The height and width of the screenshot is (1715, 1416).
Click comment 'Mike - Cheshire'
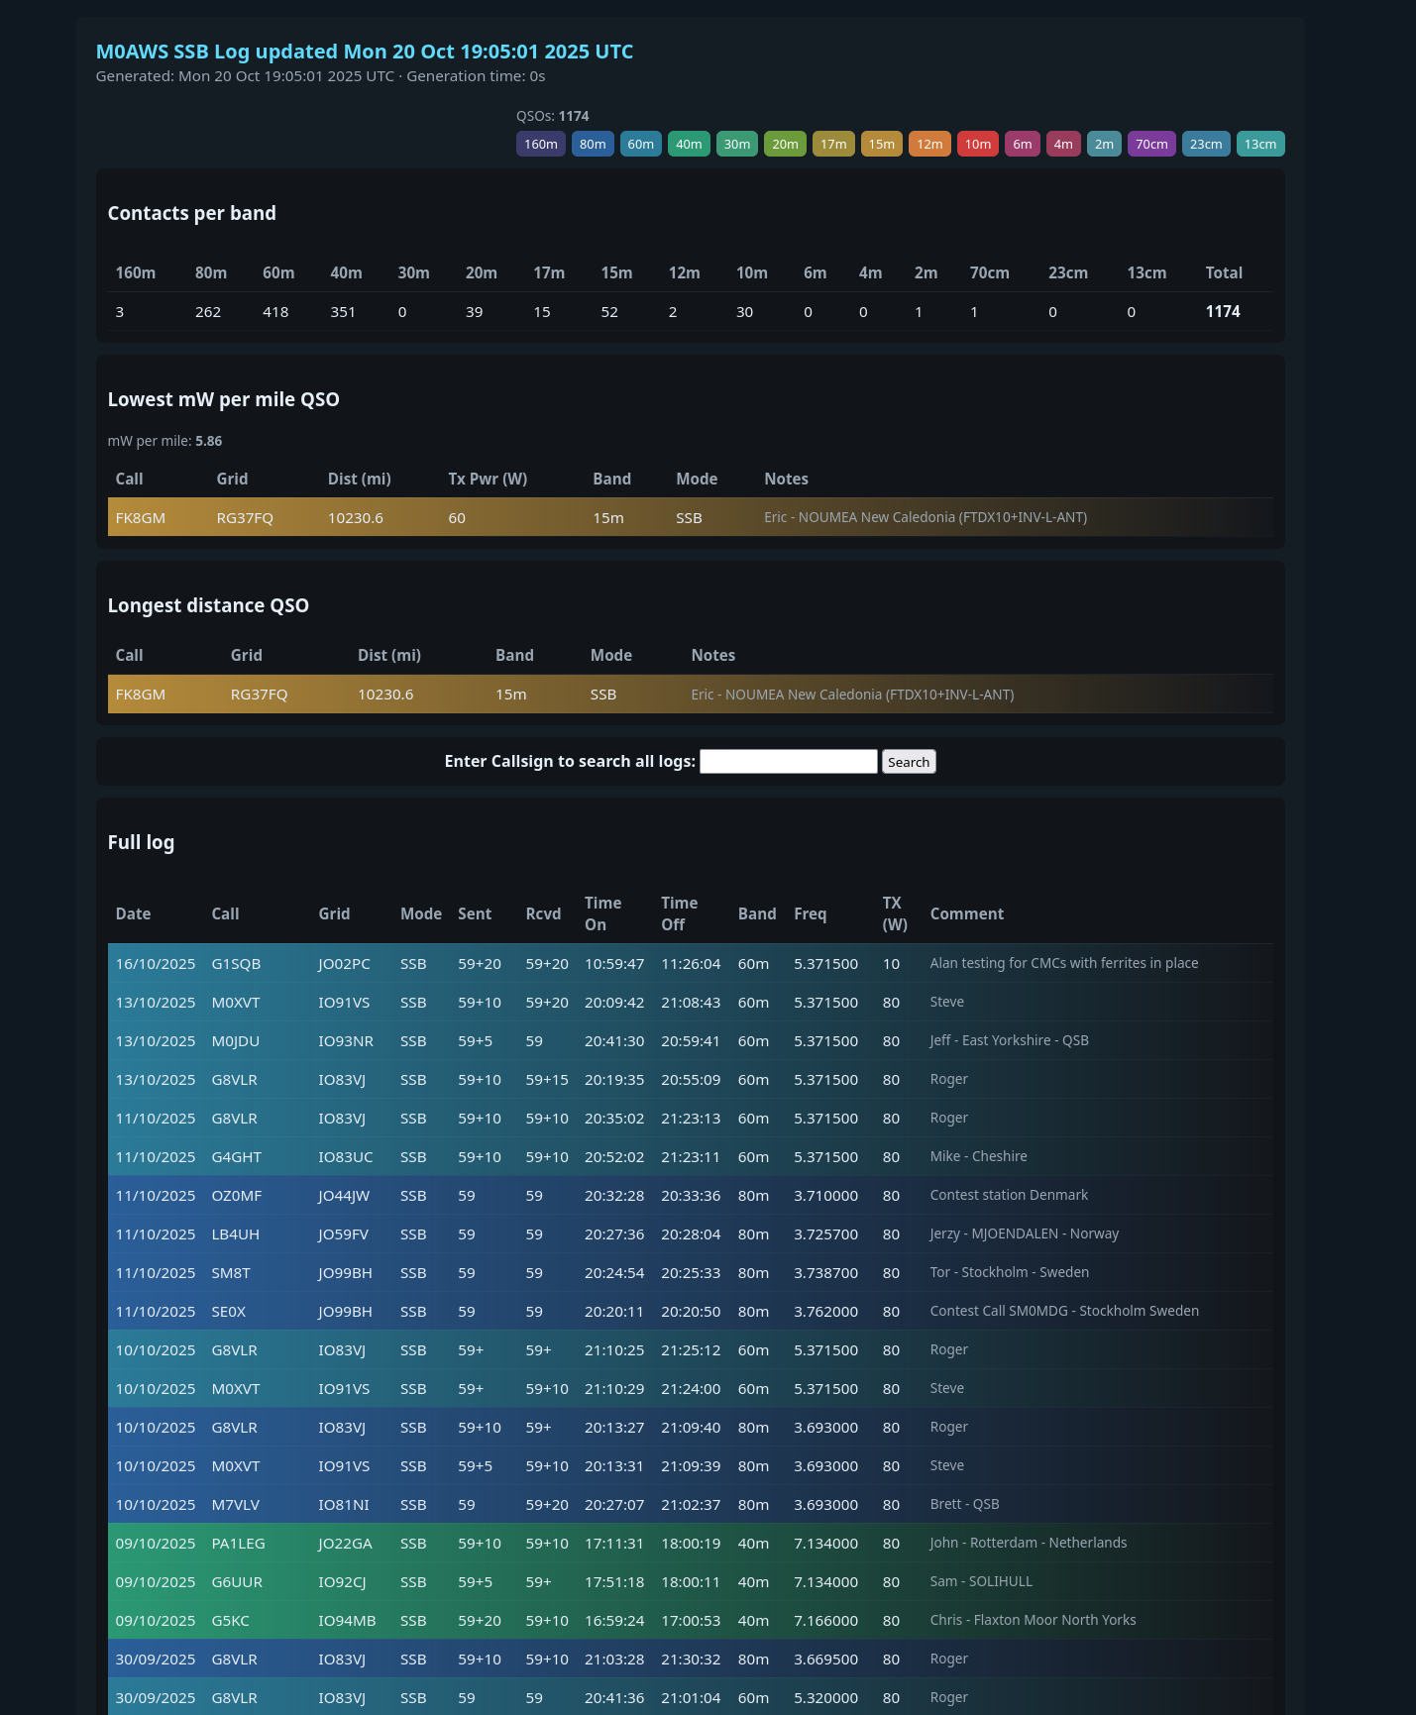979,1156
